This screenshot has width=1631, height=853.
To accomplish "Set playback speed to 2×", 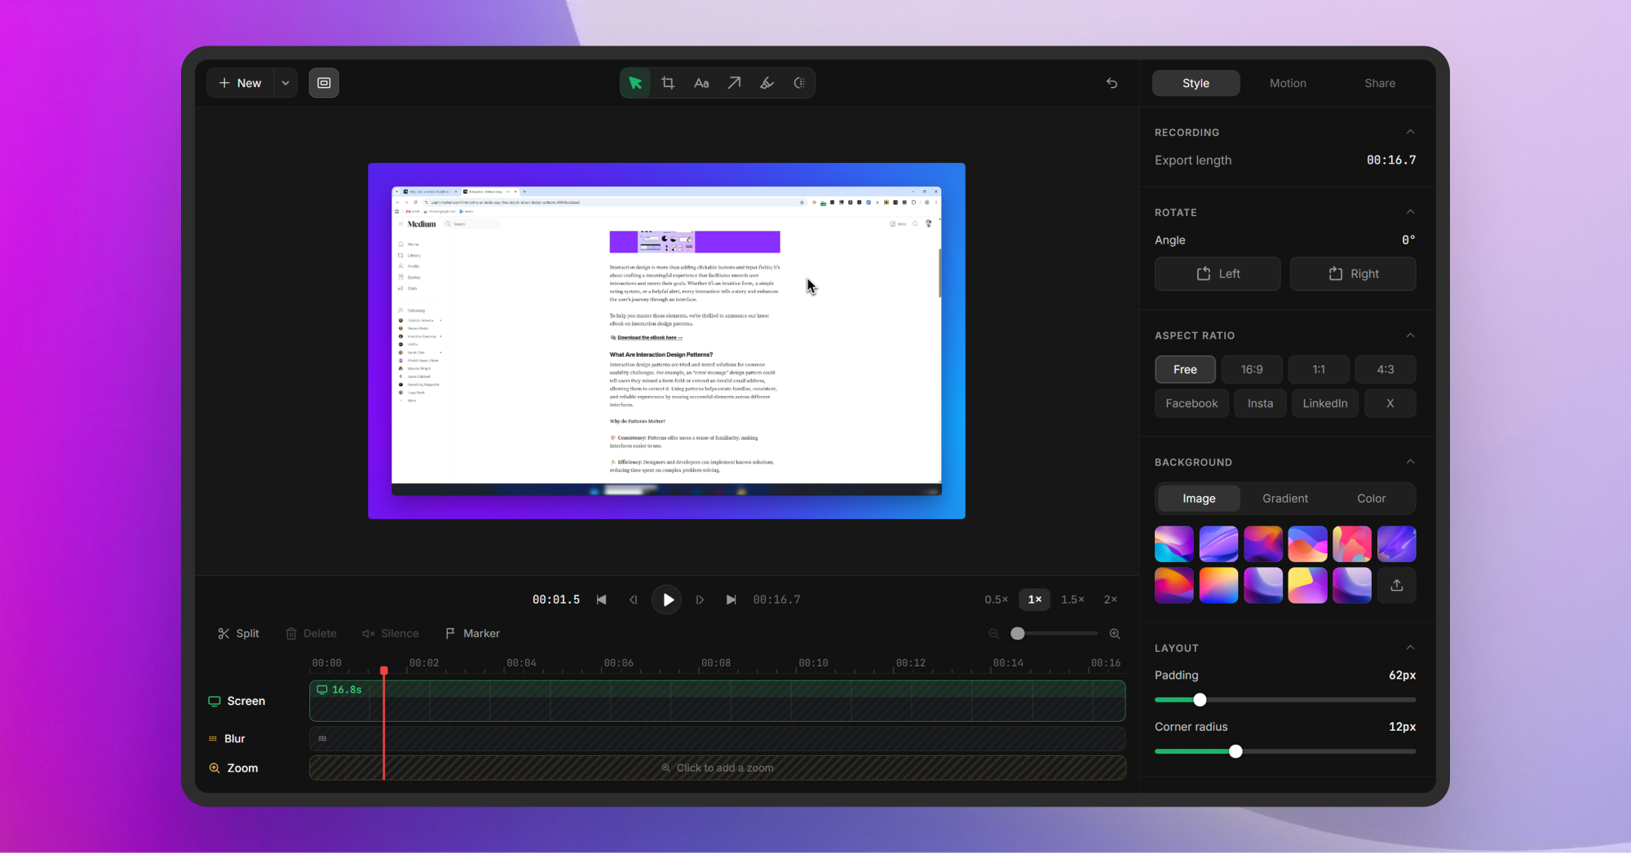I will [x=1111, y=600].
